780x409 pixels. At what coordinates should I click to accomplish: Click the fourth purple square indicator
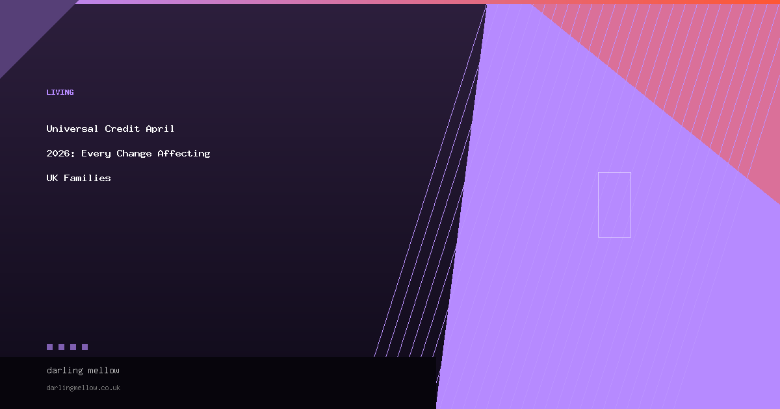coord(84,347)
